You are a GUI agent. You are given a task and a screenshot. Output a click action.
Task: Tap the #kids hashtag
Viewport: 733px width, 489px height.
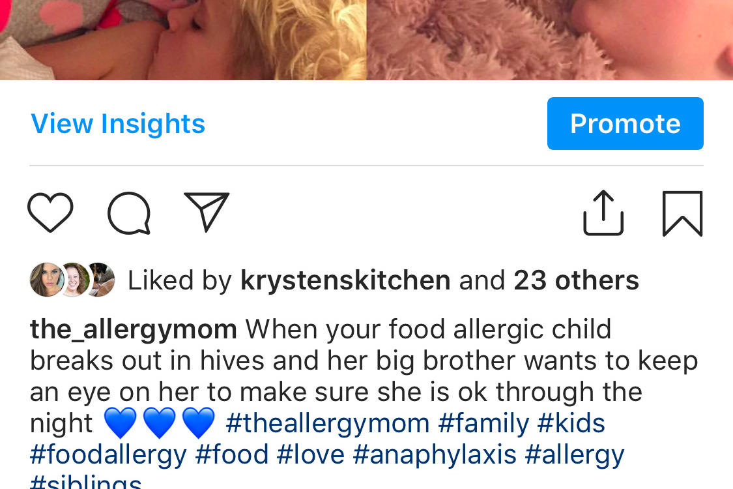click(571, 423)
